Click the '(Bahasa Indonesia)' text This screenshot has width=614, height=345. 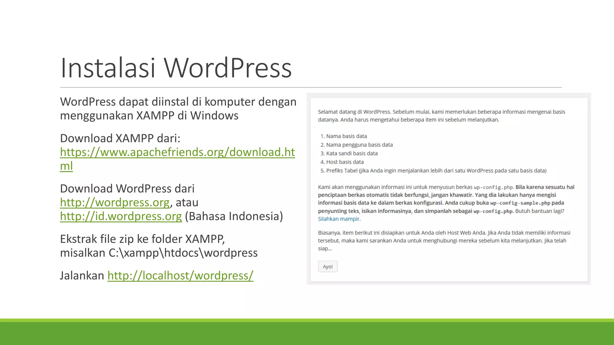point(234,216)
